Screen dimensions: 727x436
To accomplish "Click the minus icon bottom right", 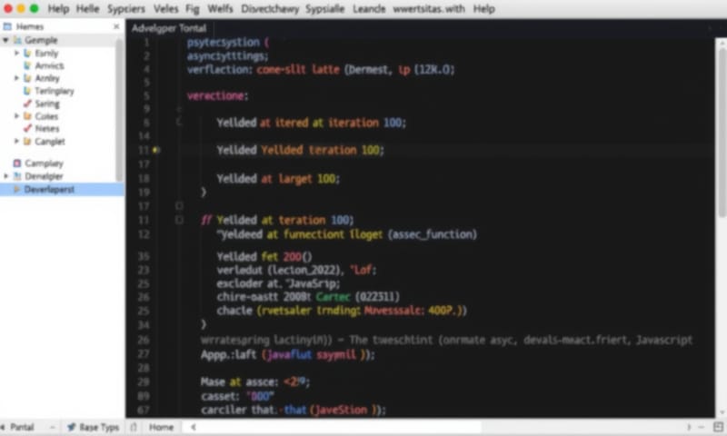I will (702, 427).
